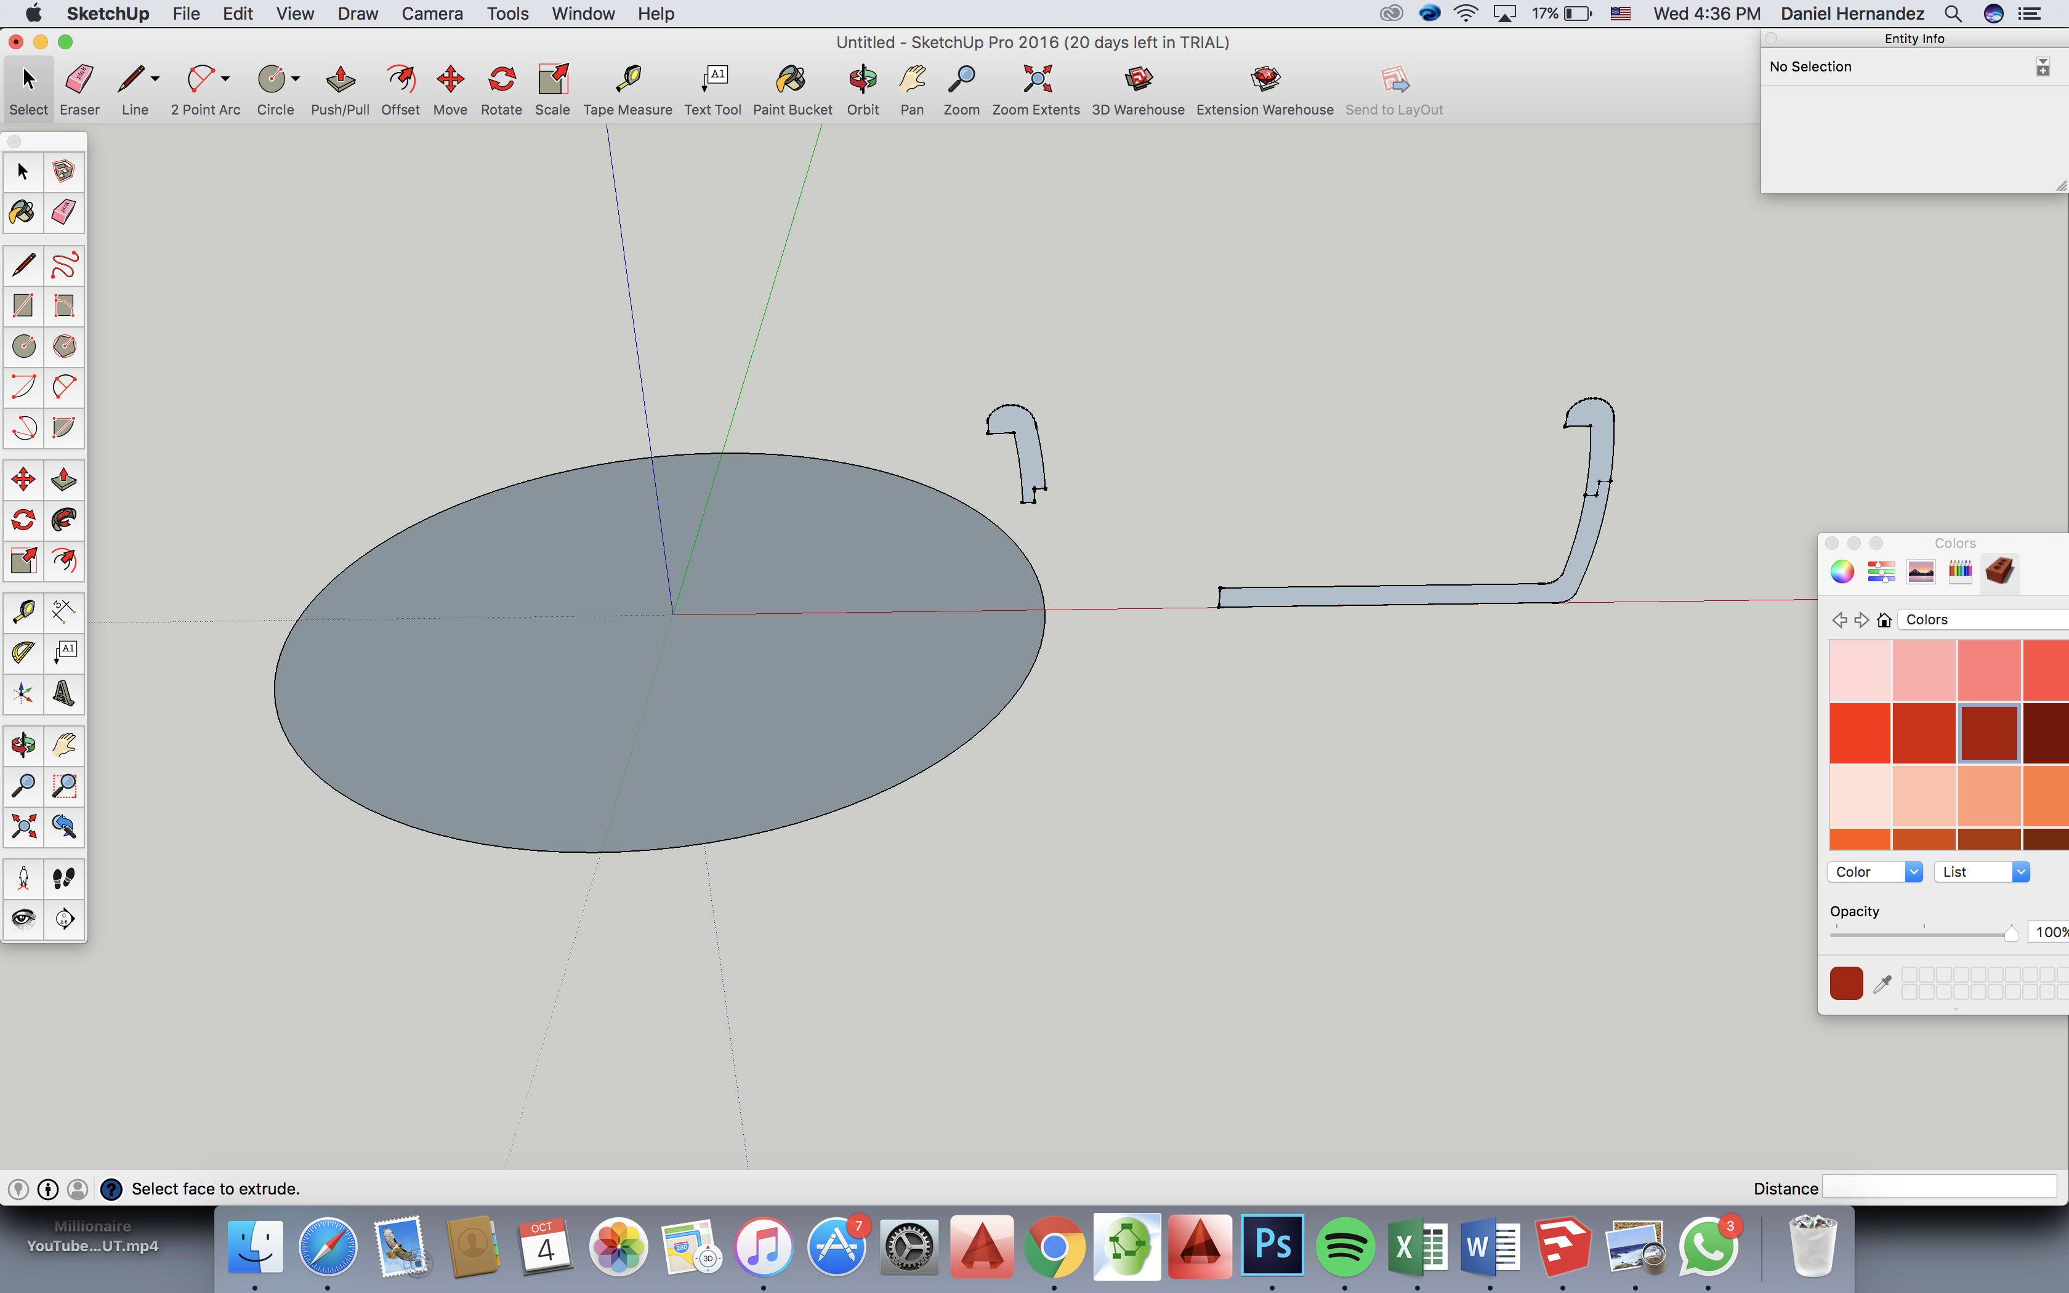
Task: Click the current dark red color well
Action: tap(1846, 983)
